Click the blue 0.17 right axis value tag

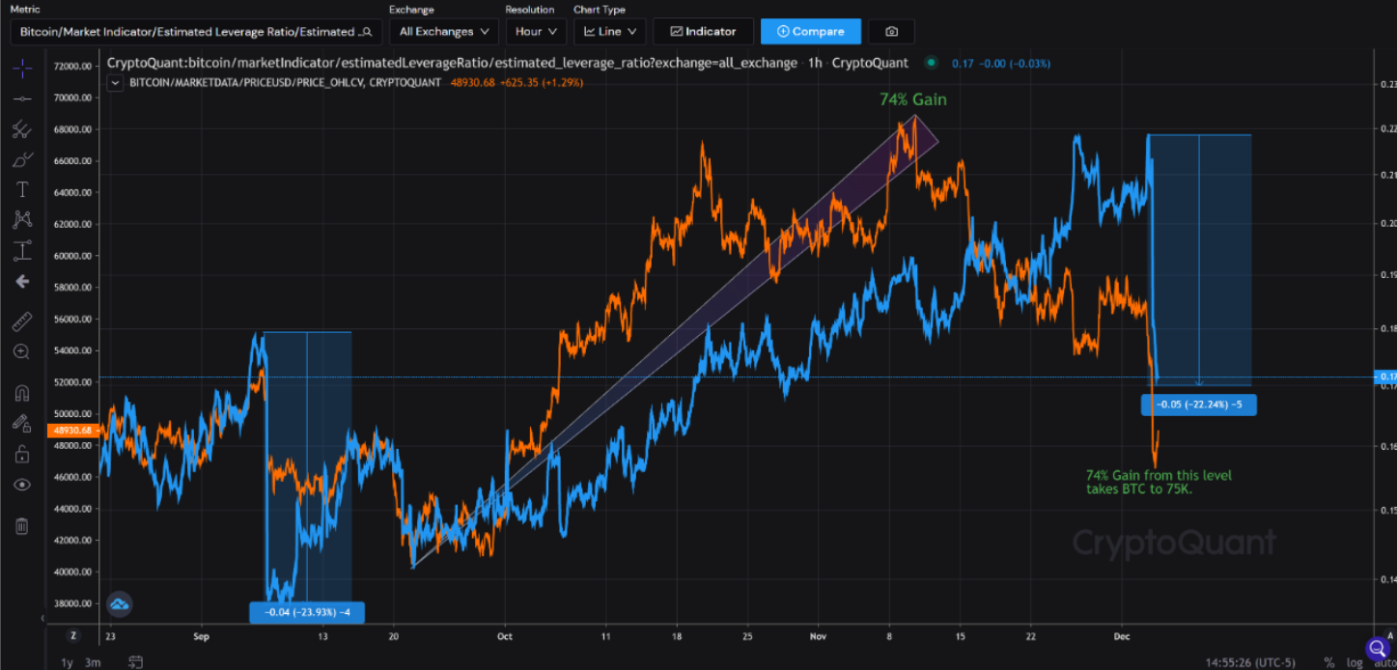[x=1383, y=376]
